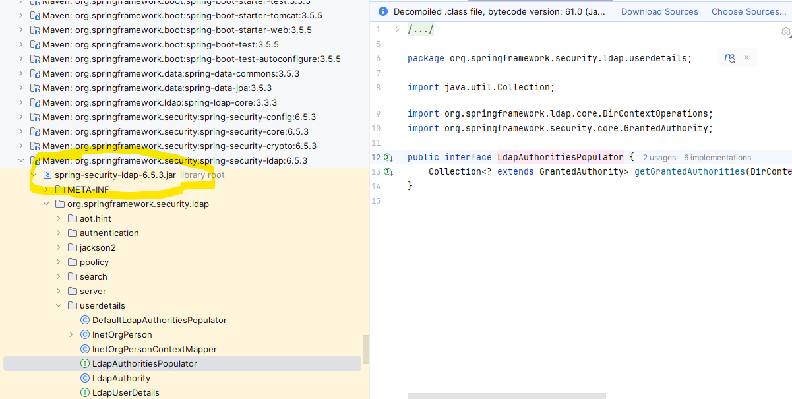Dismiss the Maven reload floating popup
This screenshot has width=792, height=399.
(x=746, y=58)
